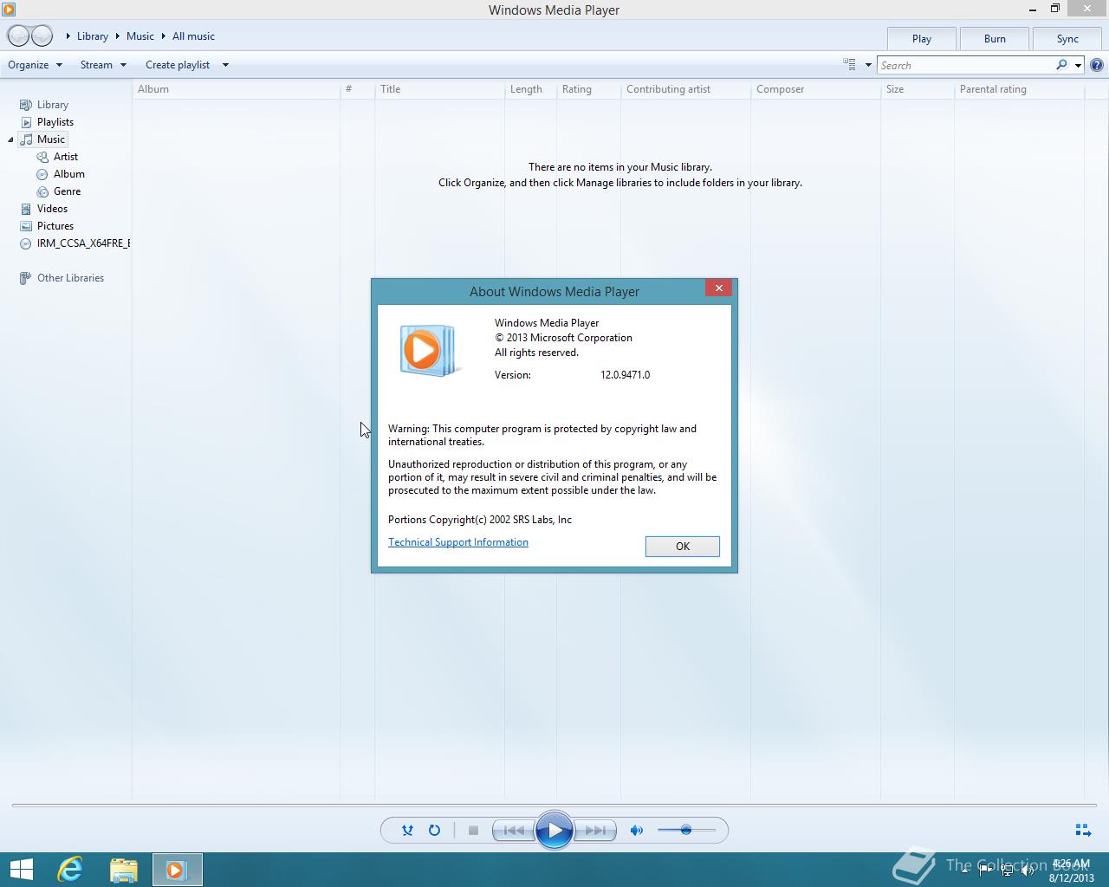Select Playlists in the navigation pane

click(55, 122)
